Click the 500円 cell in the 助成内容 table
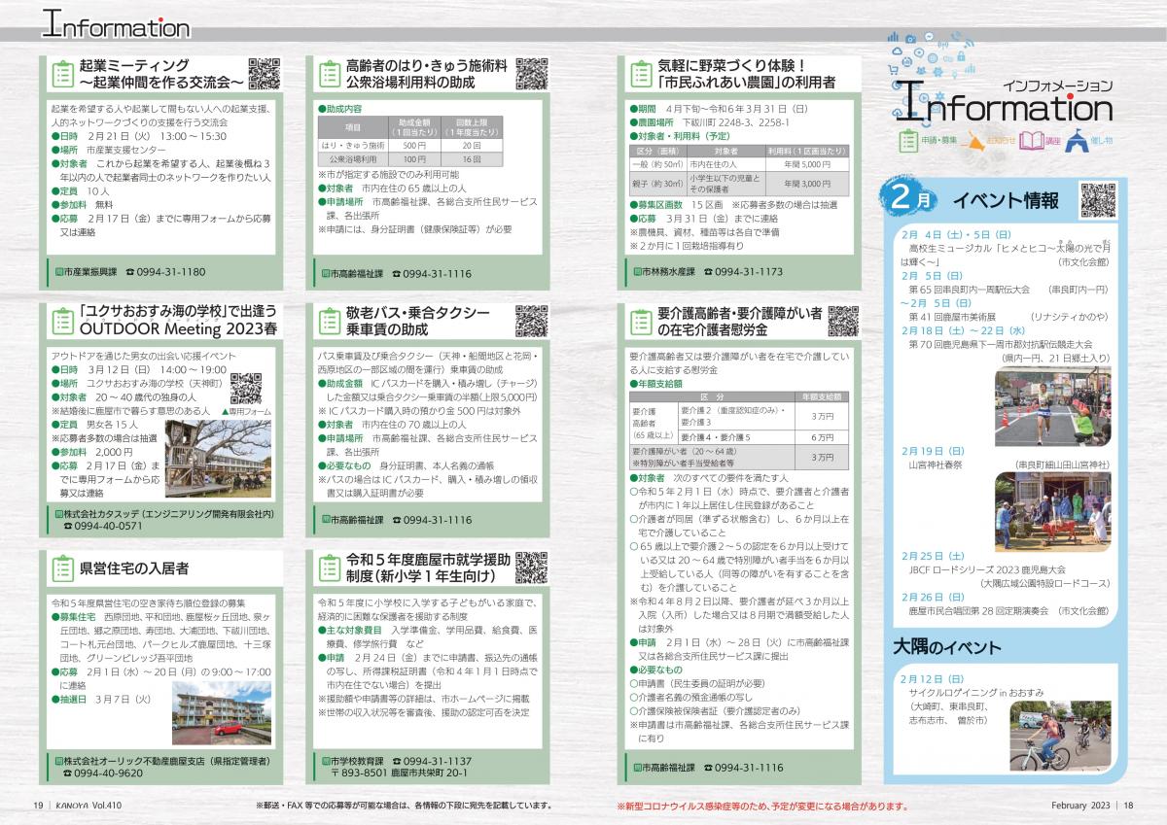The image size is (1167, 825). coord(414,145)
